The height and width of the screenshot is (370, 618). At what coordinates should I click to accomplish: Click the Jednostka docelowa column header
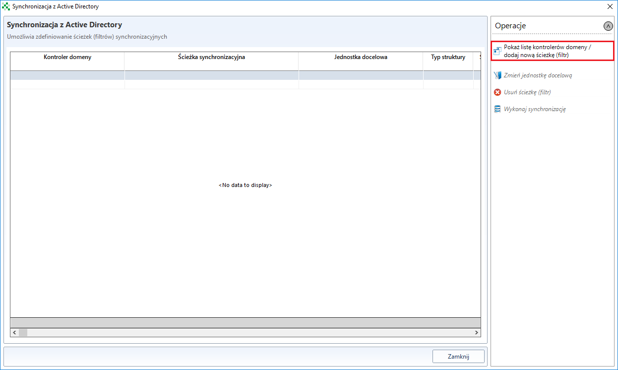(x=361, y=57)
